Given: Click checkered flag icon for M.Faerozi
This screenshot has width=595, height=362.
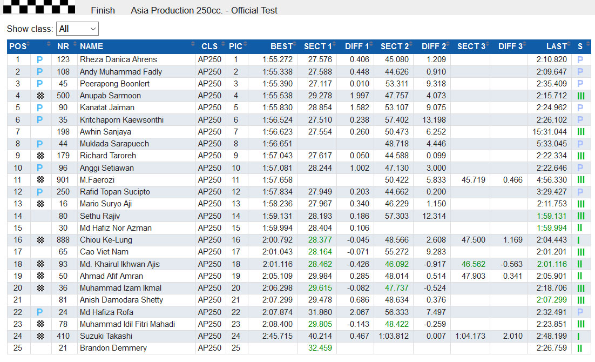Looking at the screenshot, I should tap(40, 180).
